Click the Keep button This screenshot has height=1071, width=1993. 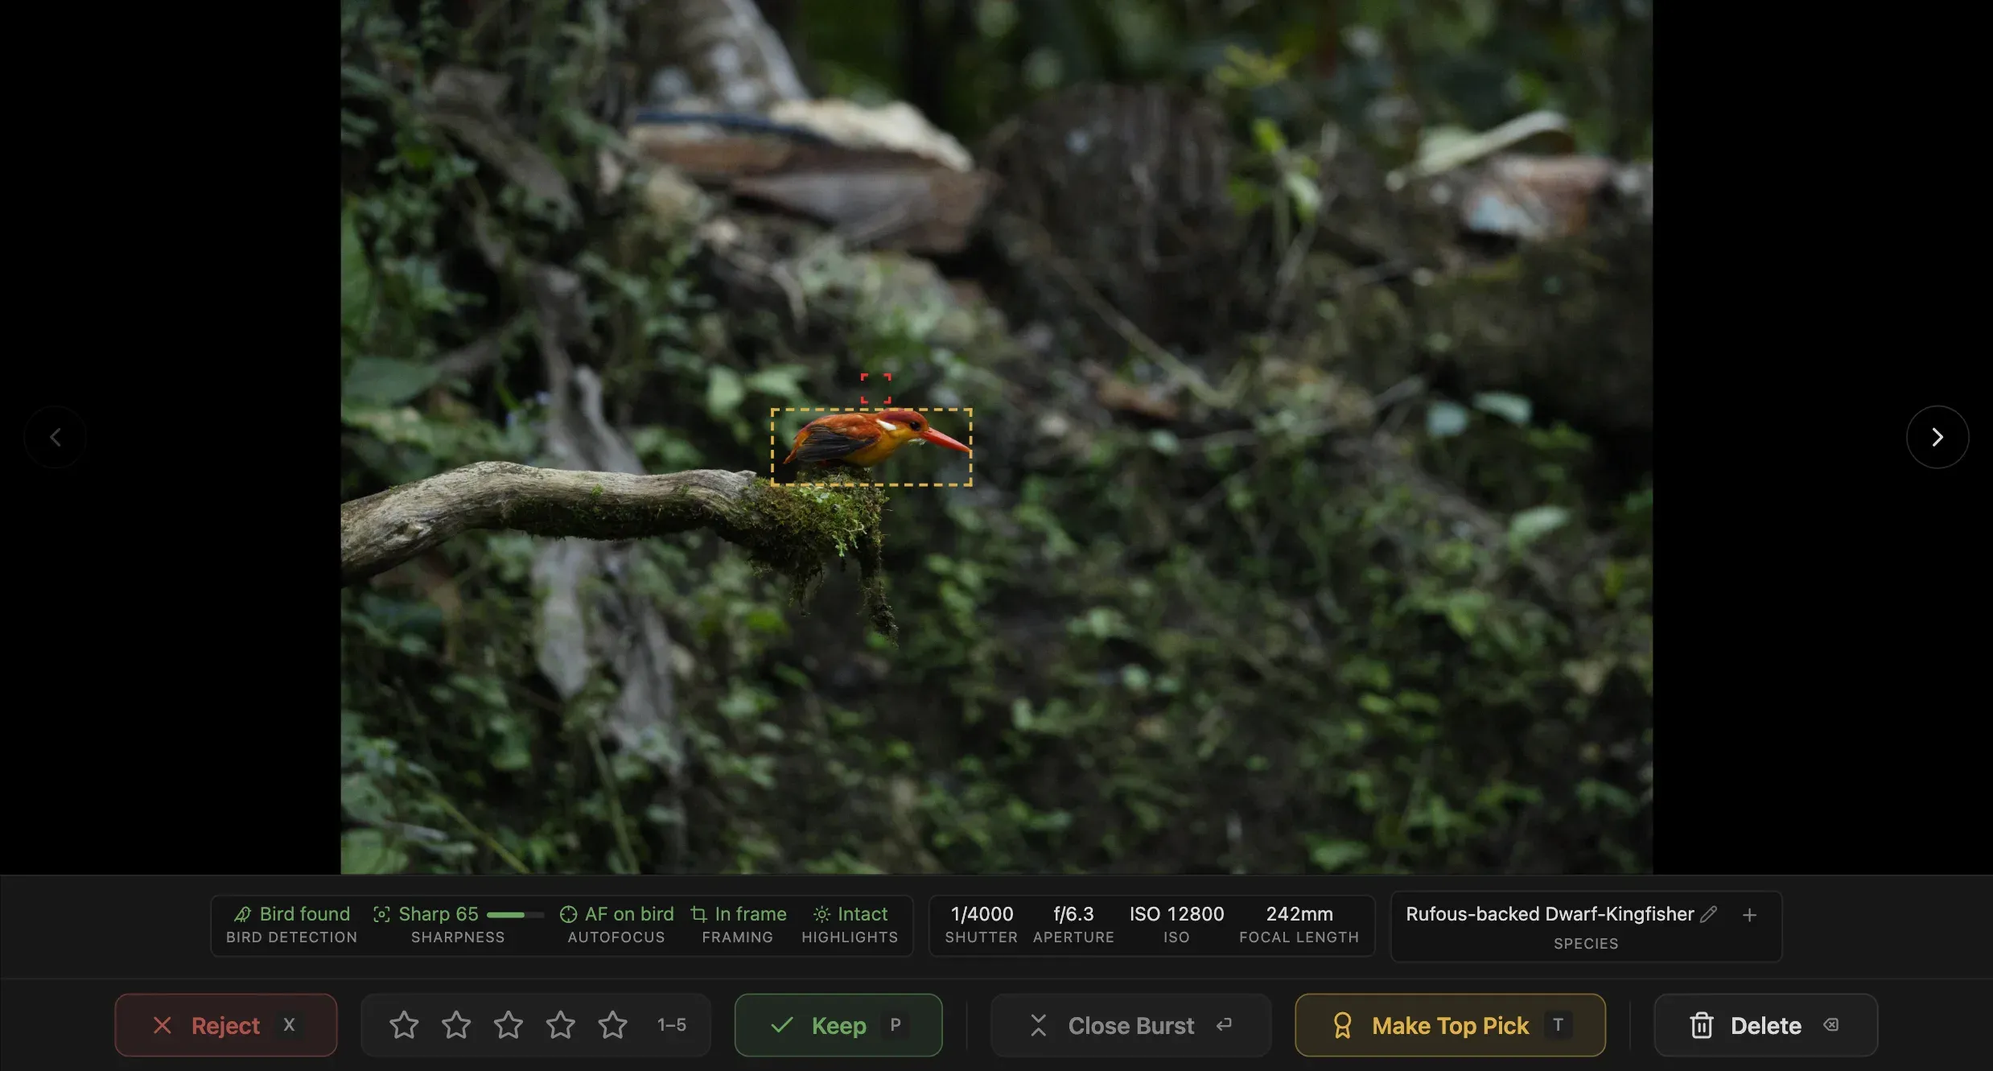[838, 1025]
